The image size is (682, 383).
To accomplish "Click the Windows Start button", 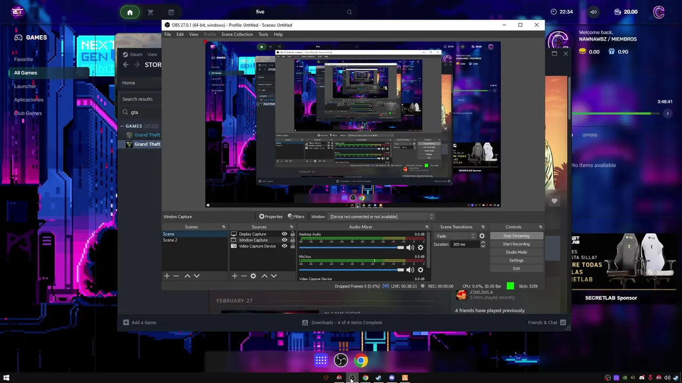I will pos(6,378).
